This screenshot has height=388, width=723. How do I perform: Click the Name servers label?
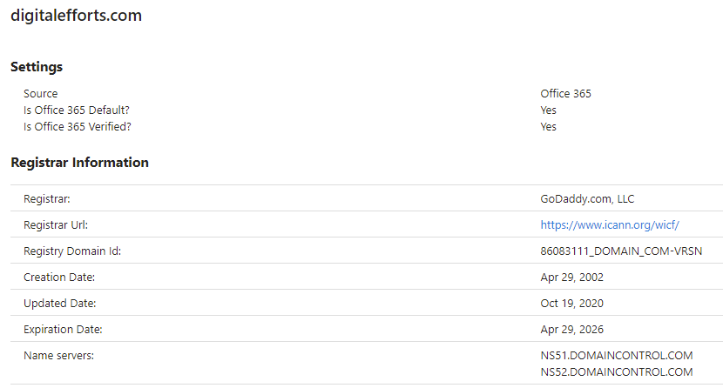pyautogui.click(x=58, y=355)
